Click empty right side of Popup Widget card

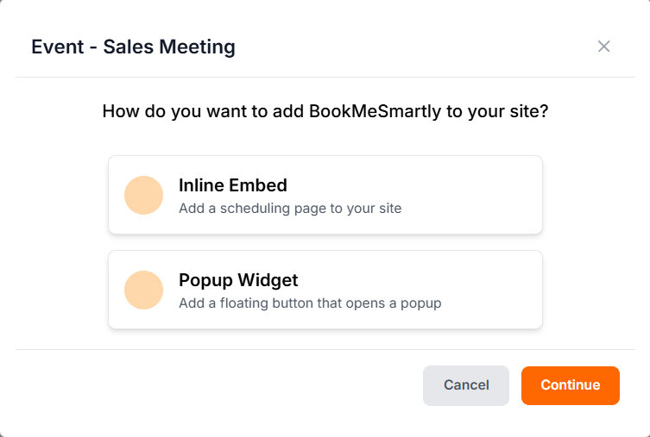pos(492,290)
